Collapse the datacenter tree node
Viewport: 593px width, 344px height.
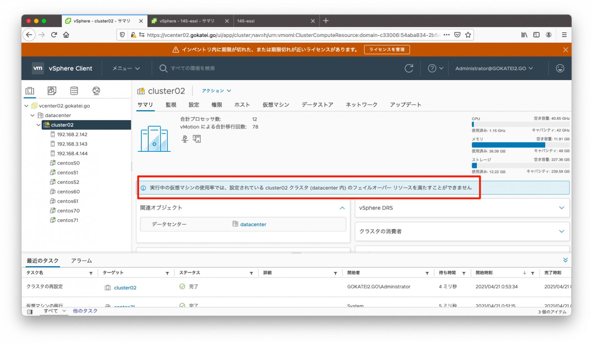point(32,115)
